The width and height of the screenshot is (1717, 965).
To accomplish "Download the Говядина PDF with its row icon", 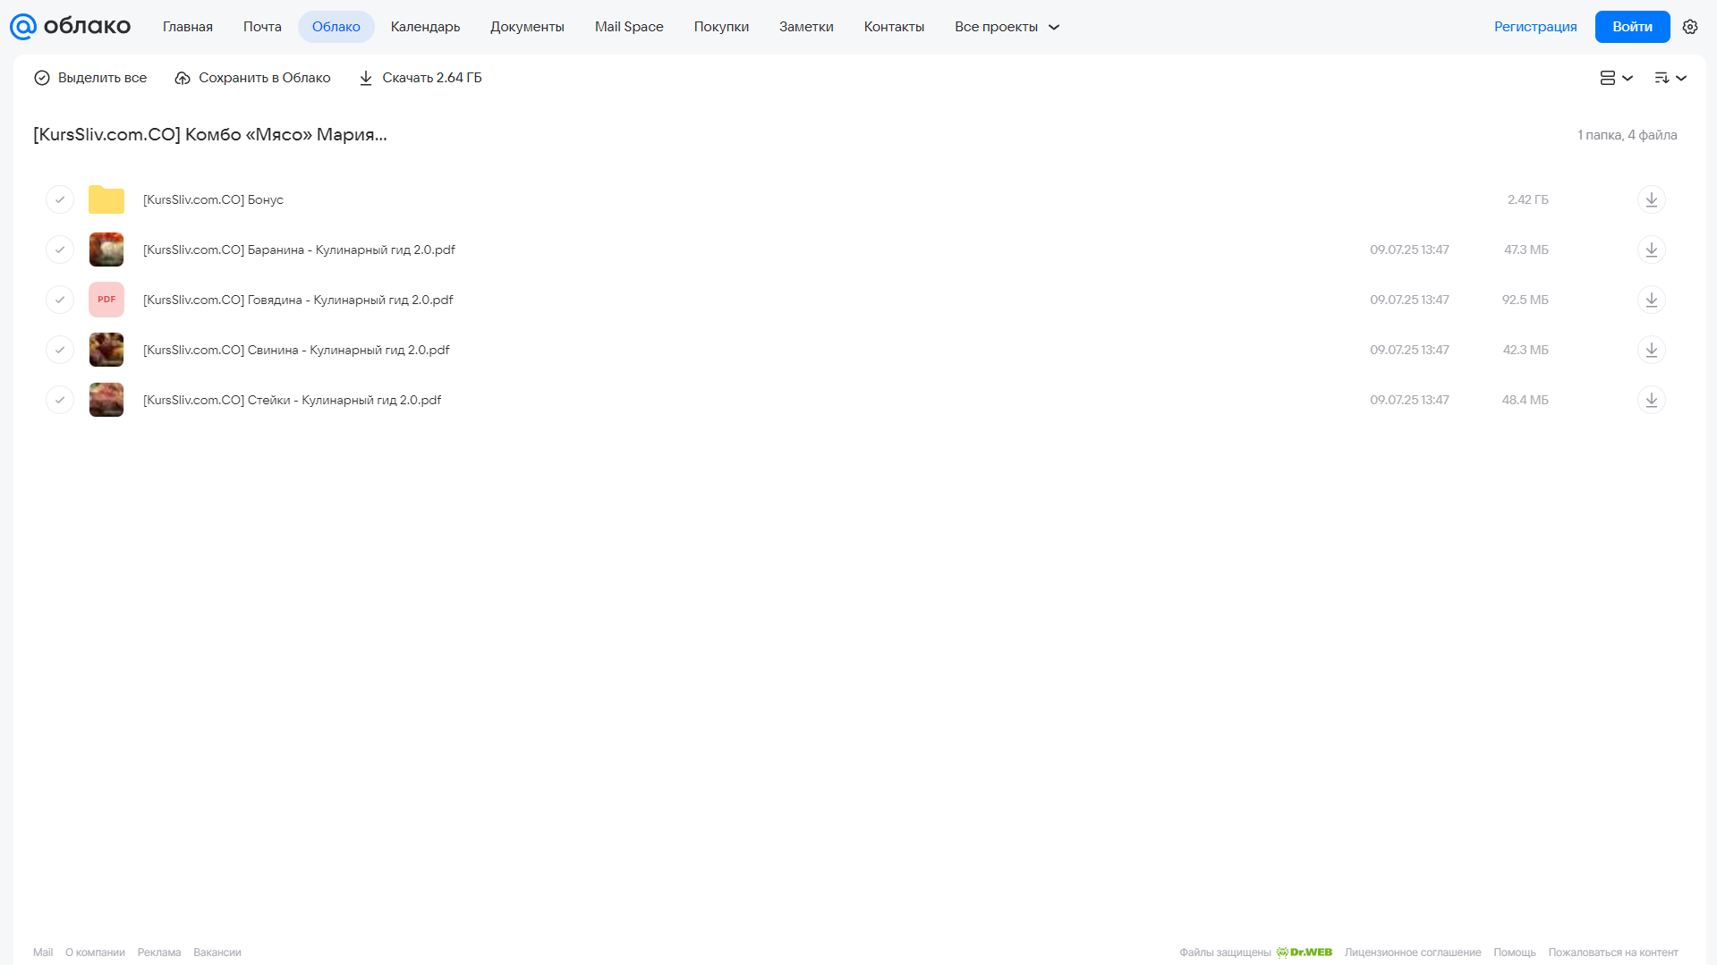I will click(x=1651, y=300).
